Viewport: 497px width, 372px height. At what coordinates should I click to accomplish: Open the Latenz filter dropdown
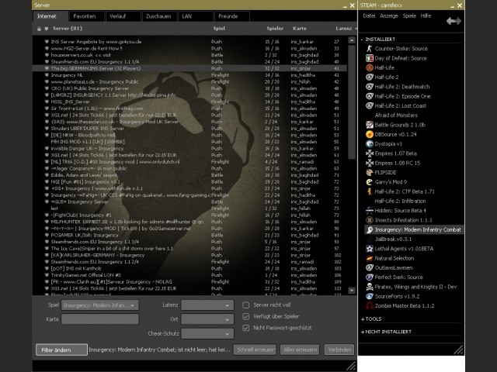click(207, 305)
